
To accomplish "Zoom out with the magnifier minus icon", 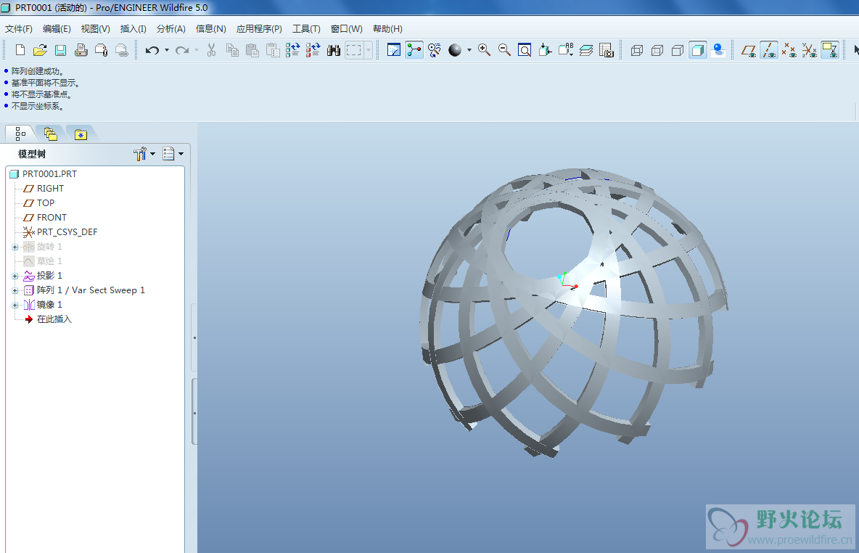I will (504, 50).
